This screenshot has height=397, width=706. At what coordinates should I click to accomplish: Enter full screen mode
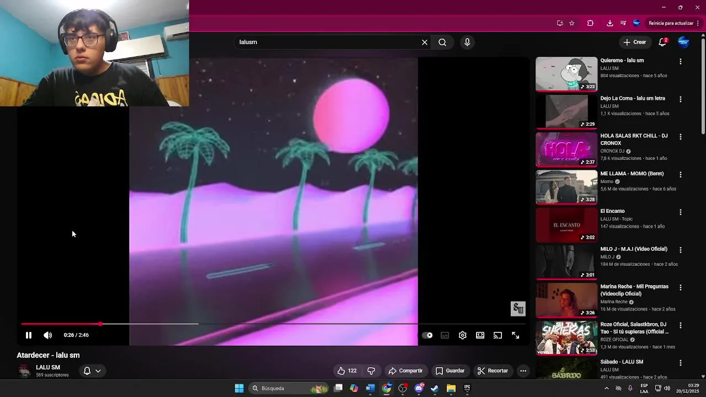coord(516,335)
